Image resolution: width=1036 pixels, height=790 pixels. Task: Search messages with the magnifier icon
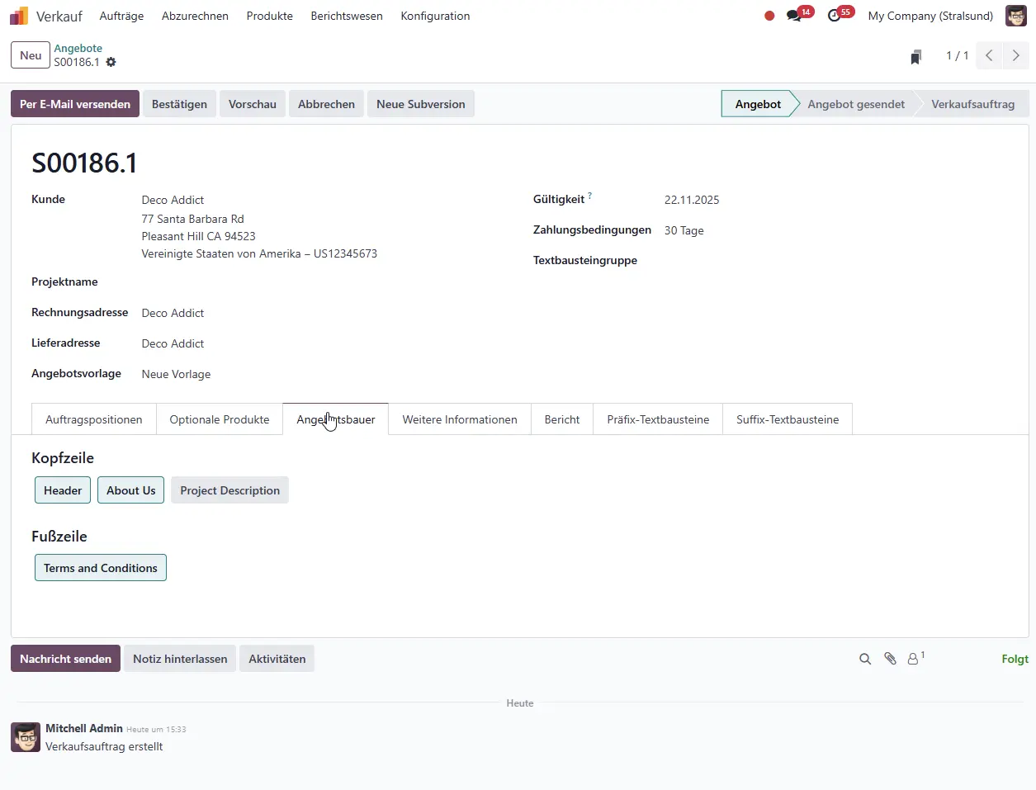pos(865,659)
